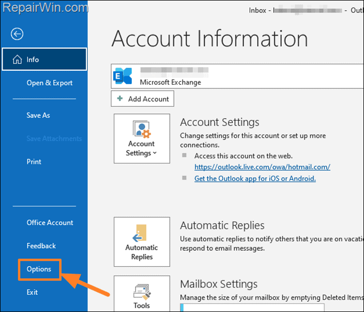
Task: Click the Tools button label
Action: click(141, 306)
